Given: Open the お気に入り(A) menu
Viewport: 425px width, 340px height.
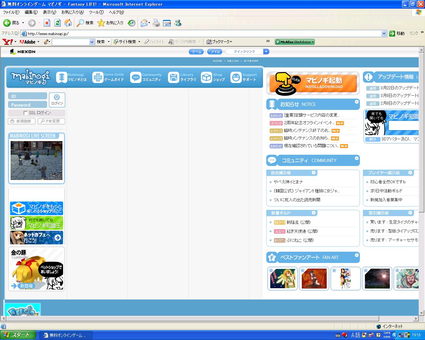Looking at the screenshot, I should (72, 12).
